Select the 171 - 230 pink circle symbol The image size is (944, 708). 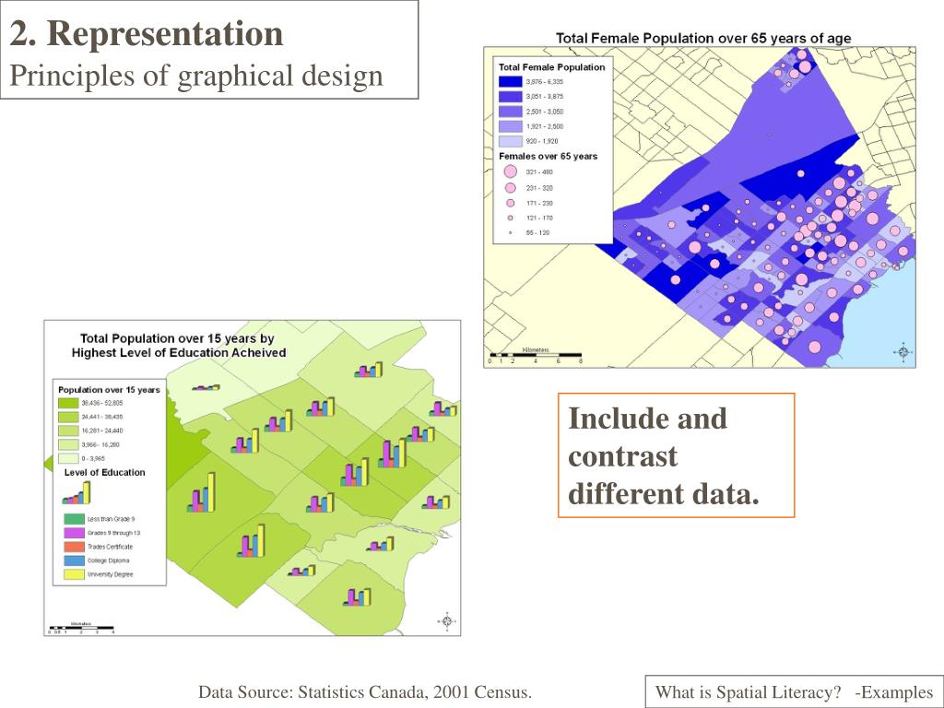[x=511, y=203]
